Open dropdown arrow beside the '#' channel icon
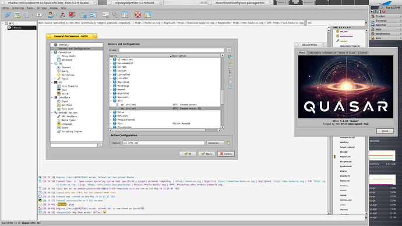This screenshot has height=226, width=402. [45, 15]
